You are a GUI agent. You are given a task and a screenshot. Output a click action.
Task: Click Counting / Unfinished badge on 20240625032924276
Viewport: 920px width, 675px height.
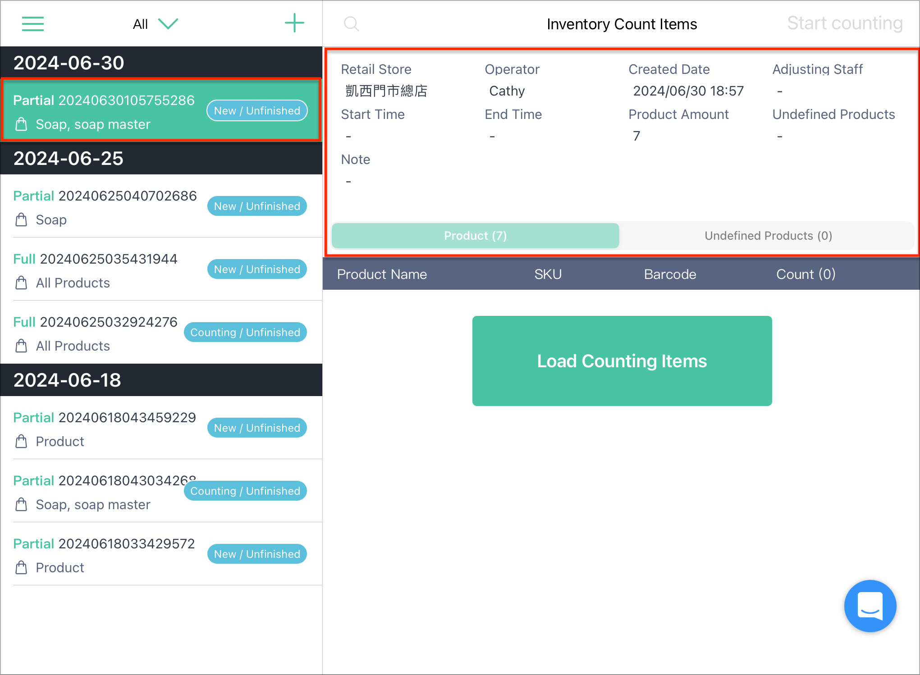(245, 332)
